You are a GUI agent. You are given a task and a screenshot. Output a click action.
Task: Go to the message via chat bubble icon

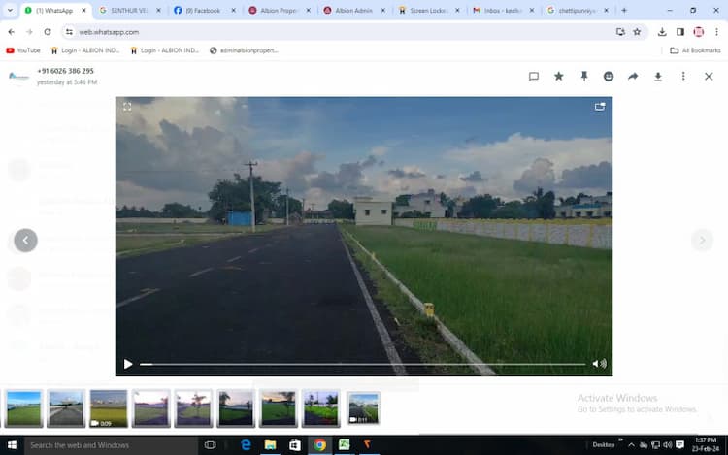tap(534, 77)
